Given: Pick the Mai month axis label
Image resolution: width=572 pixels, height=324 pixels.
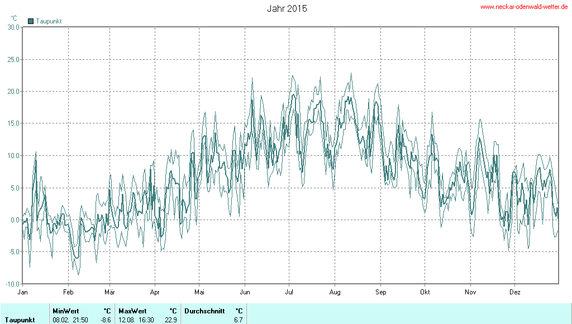Looking at the screenshot, I should pyautogui.click(x=199, y=292).
